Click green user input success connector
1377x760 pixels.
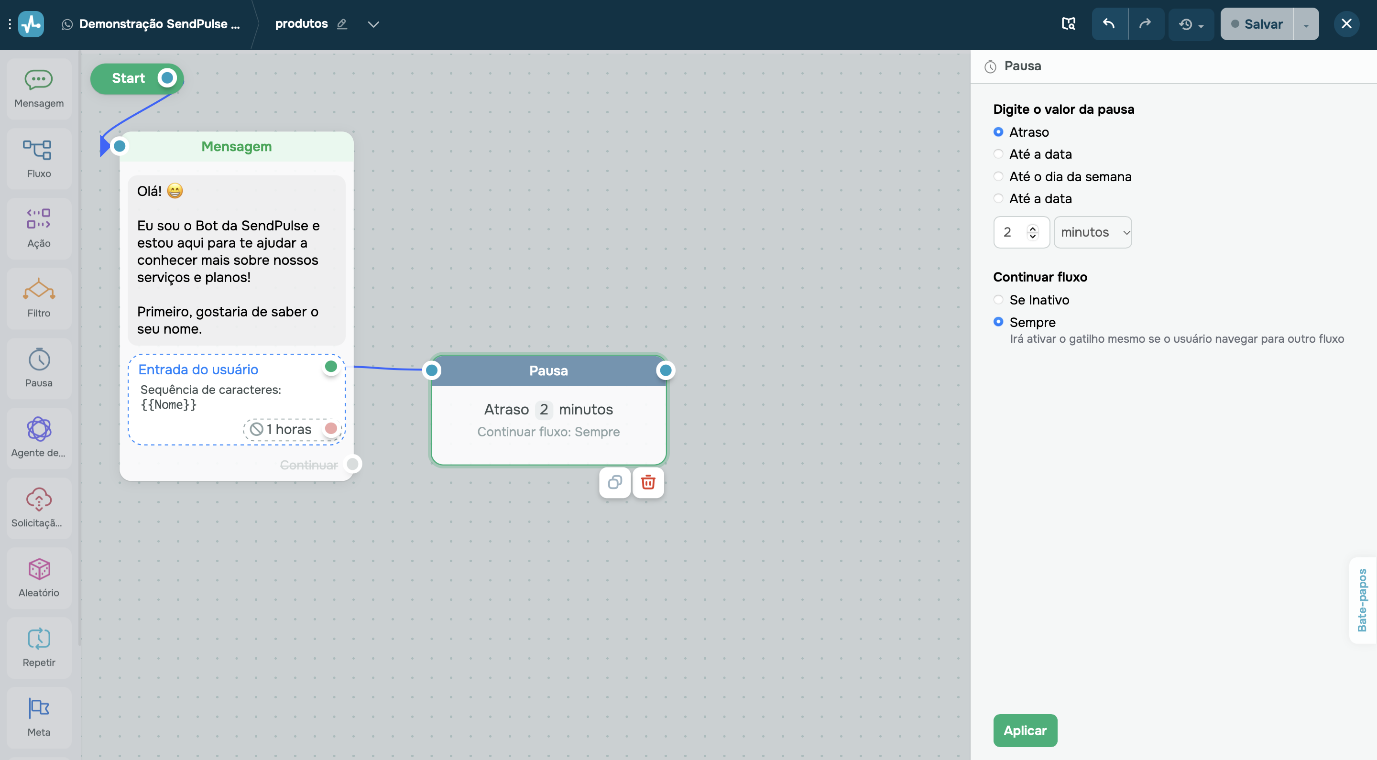point(331,366)
